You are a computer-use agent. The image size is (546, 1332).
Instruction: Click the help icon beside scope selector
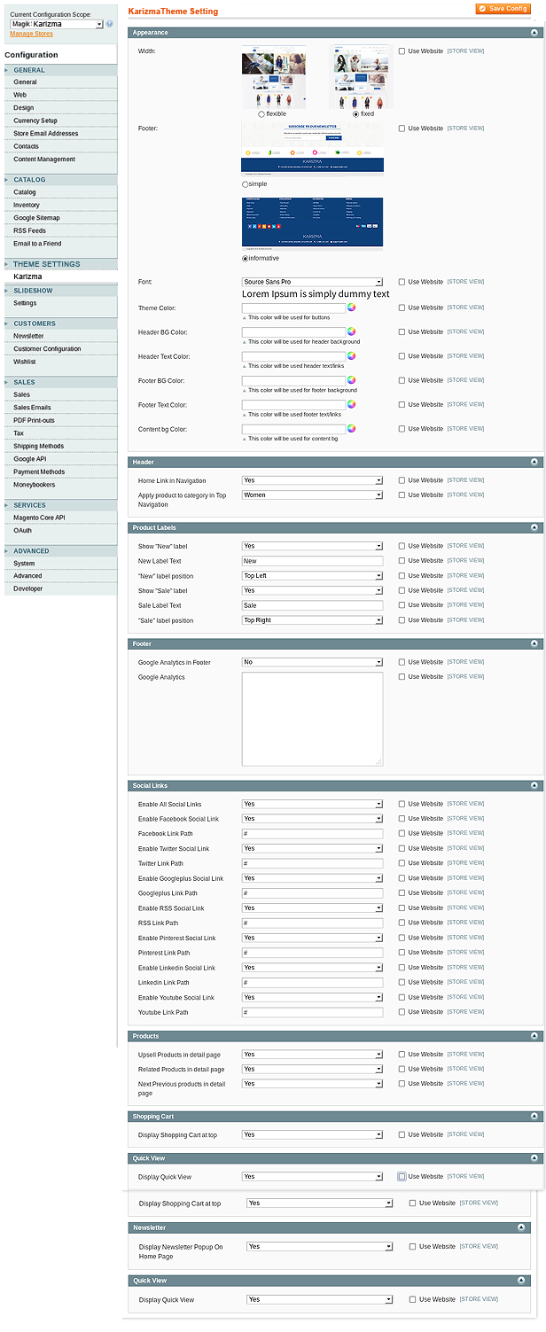[x=110, y=24]
